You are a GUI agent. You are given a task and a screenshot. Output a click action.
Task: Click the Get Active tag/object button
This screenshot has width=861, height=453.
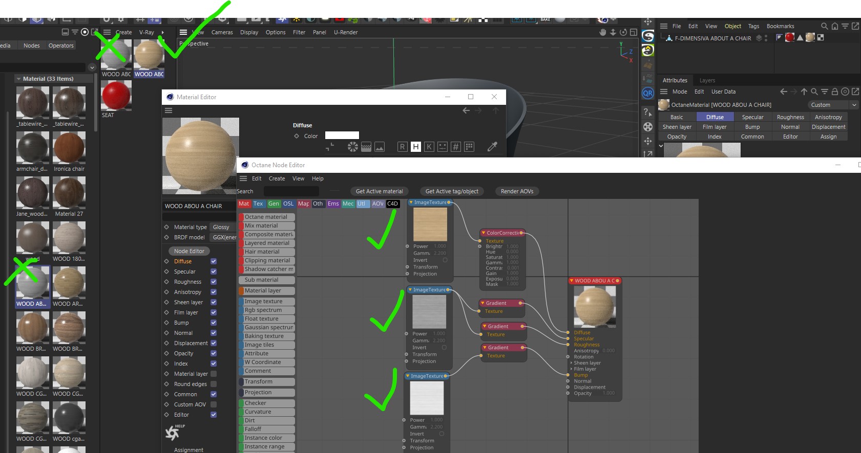[x=452, y=191]
